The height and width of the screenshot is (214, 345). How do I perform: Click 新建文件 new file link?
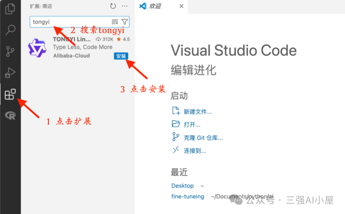pos(197,112)
